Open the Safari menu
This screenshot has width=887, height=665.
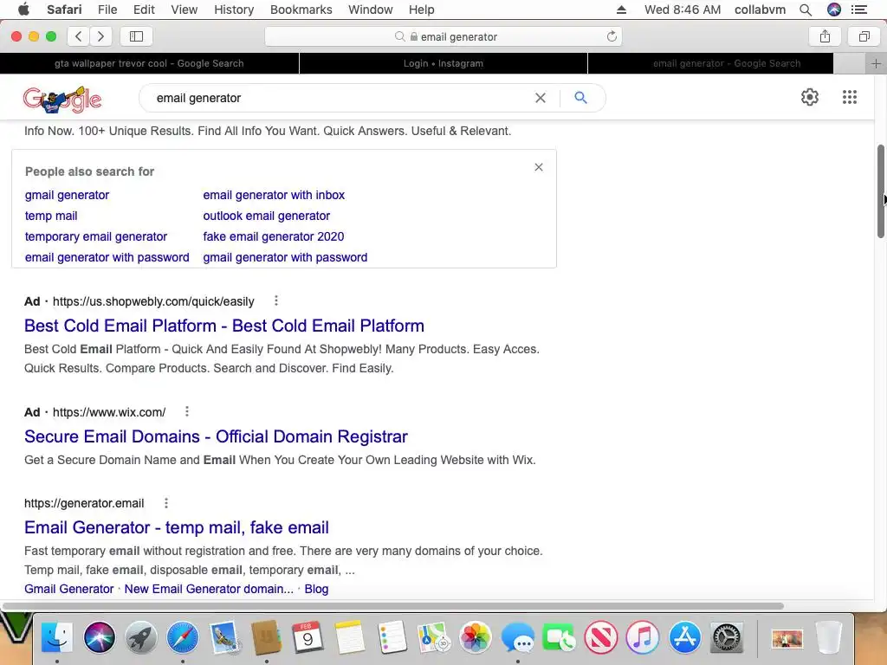[x=64, y=10]
